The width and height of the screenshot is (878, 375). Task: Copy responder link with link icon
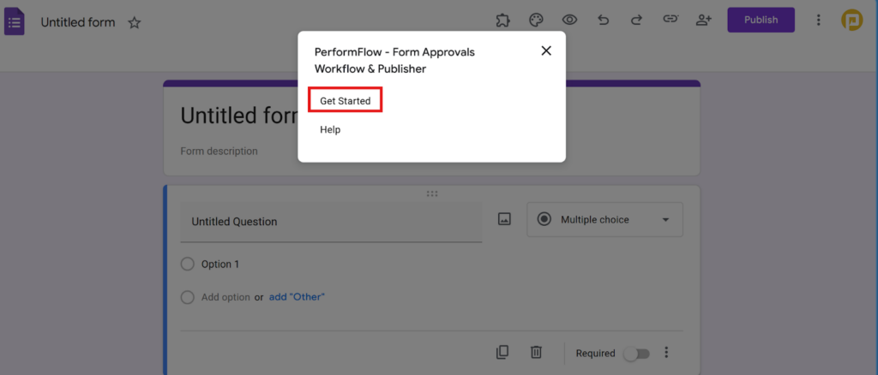coord(671,20)
